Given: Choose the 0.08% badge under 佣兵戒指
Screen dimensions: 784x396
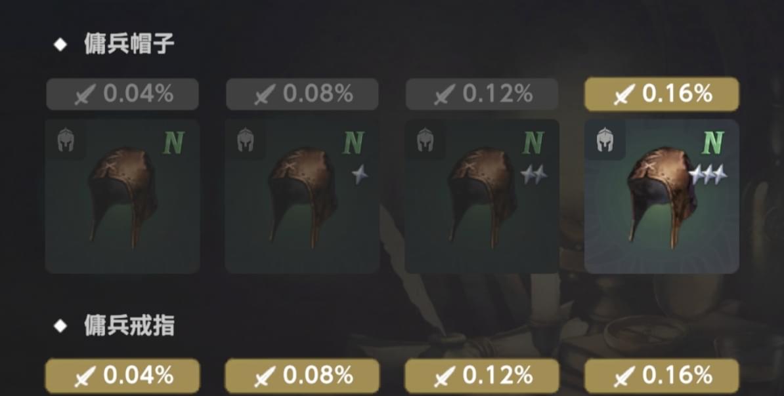Looking at the screenshot, I should point(302,376).
